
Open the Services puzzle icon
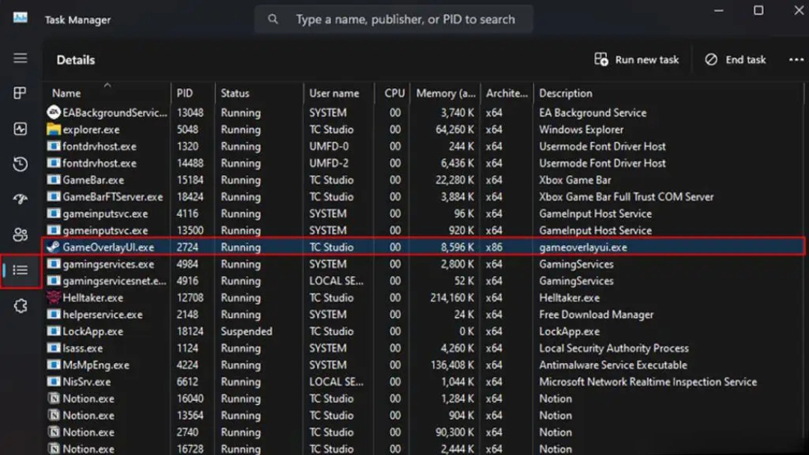pyautogui.click(x=20, y=306)
